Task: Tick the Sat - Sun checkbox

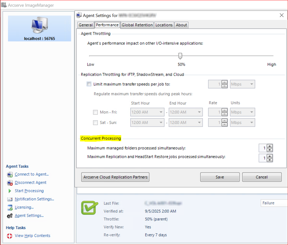Action: pyautogui.click(x=95, y=123)
